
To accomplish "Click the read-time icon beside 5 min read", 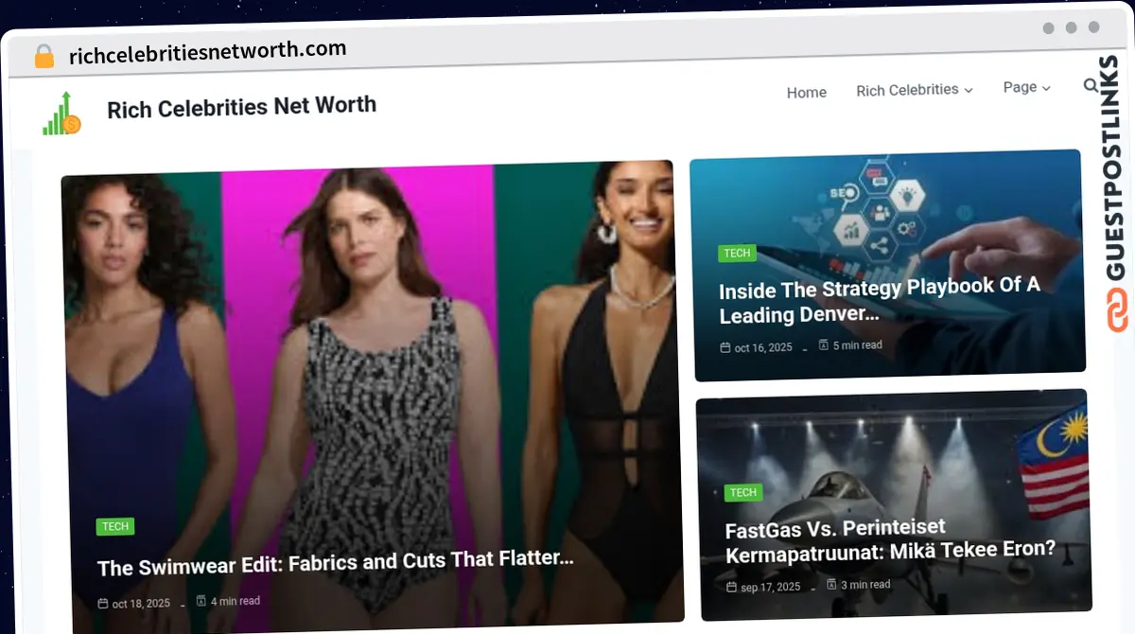I will pos(823,345).
